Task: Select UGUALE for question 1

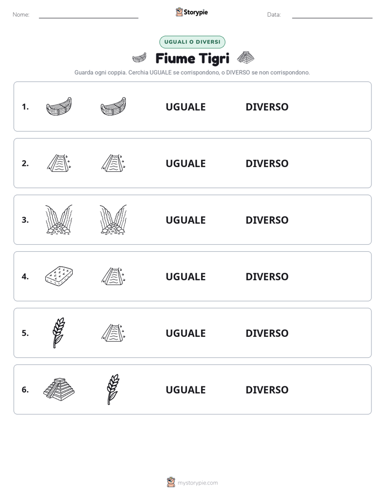Action: [x=185, y=107]
